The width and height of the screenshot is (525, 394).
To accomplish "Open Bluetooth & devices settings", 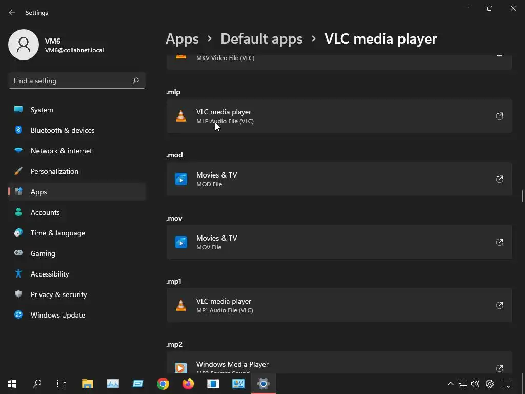I will click(77, 130).
